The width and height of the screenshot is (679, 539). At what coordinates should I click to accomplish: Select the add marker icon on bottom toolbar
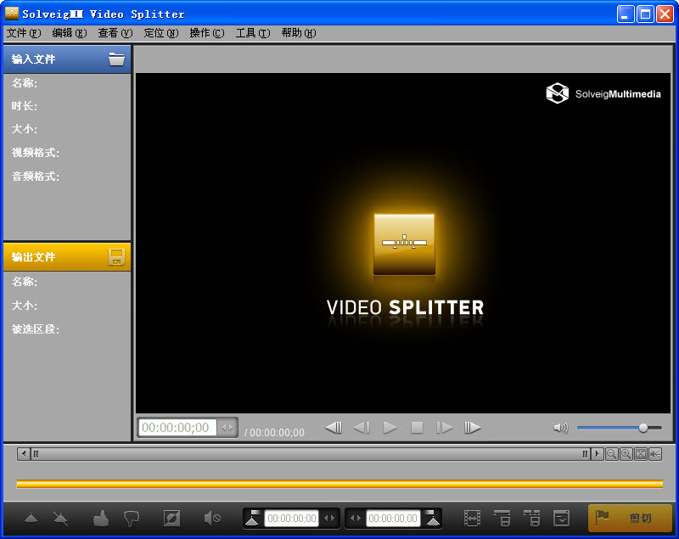click(31, 518)
